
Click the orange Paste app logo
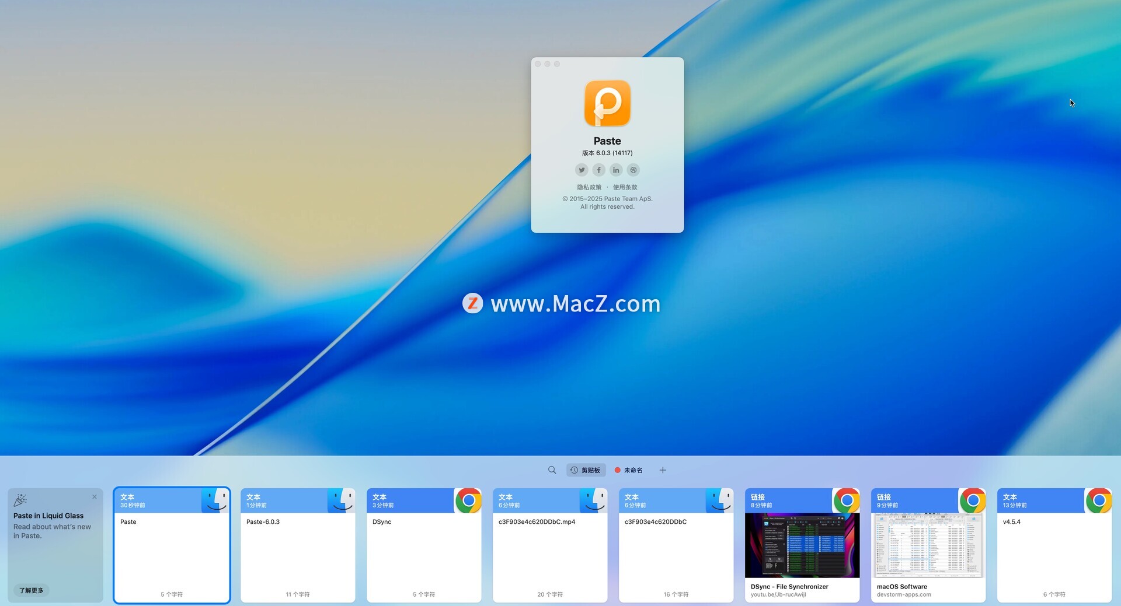tap(607, 103)
